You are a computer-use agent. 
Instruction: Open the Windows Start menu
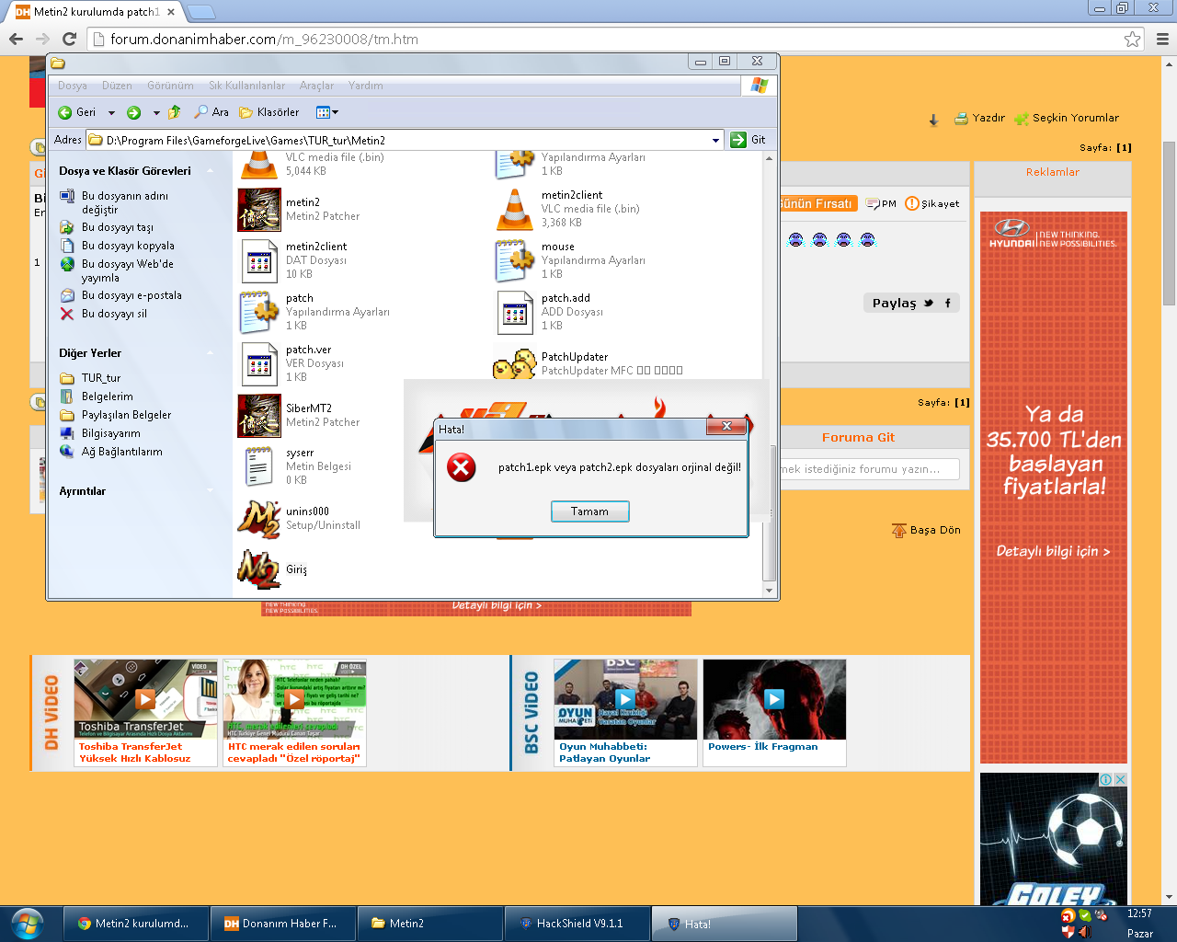[27, 924]
